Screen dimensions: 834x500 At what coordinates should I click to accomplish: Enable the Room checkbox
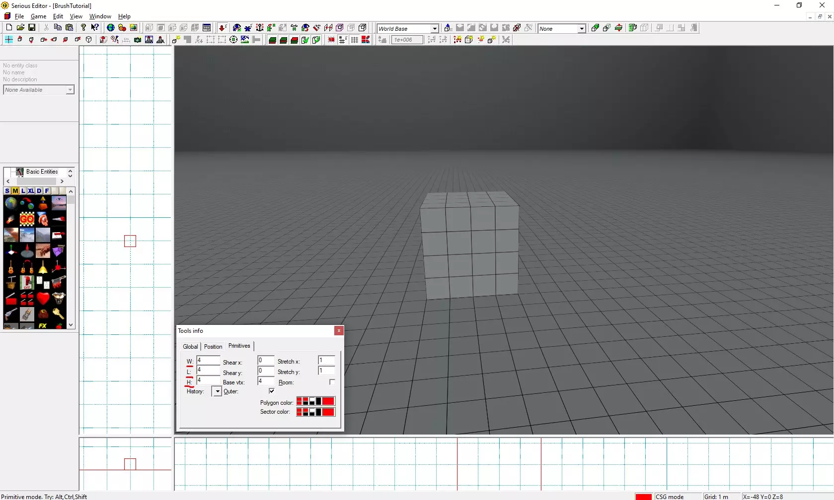(332, 382)
